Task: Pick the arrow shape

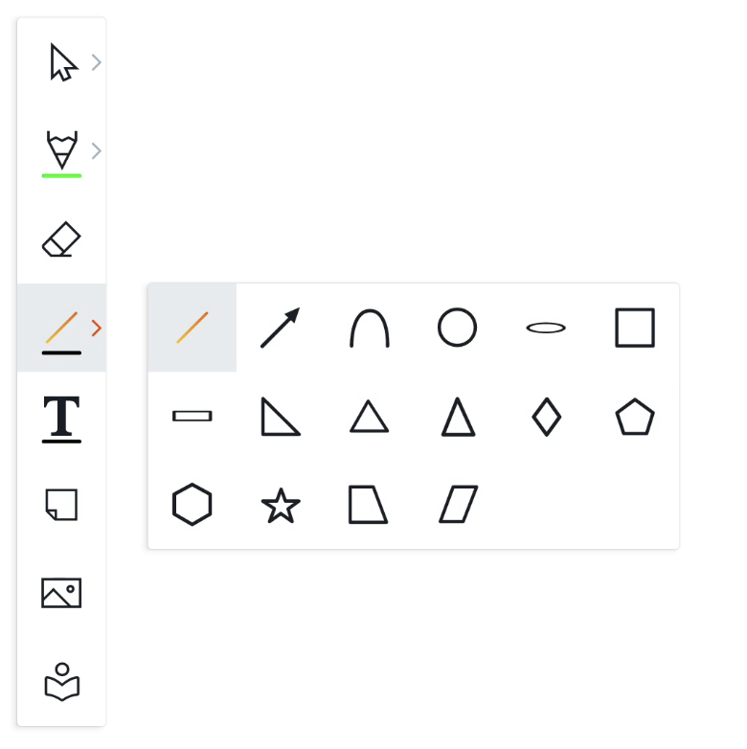Action: pos(281,328)
